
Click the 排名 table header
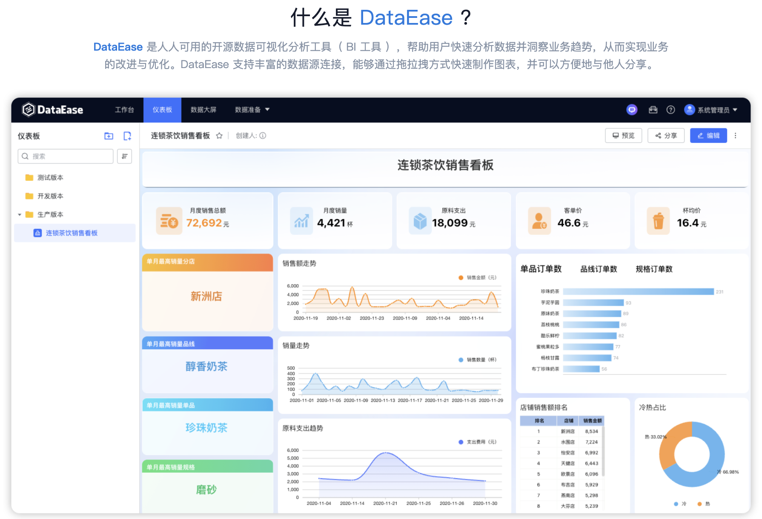539,421
